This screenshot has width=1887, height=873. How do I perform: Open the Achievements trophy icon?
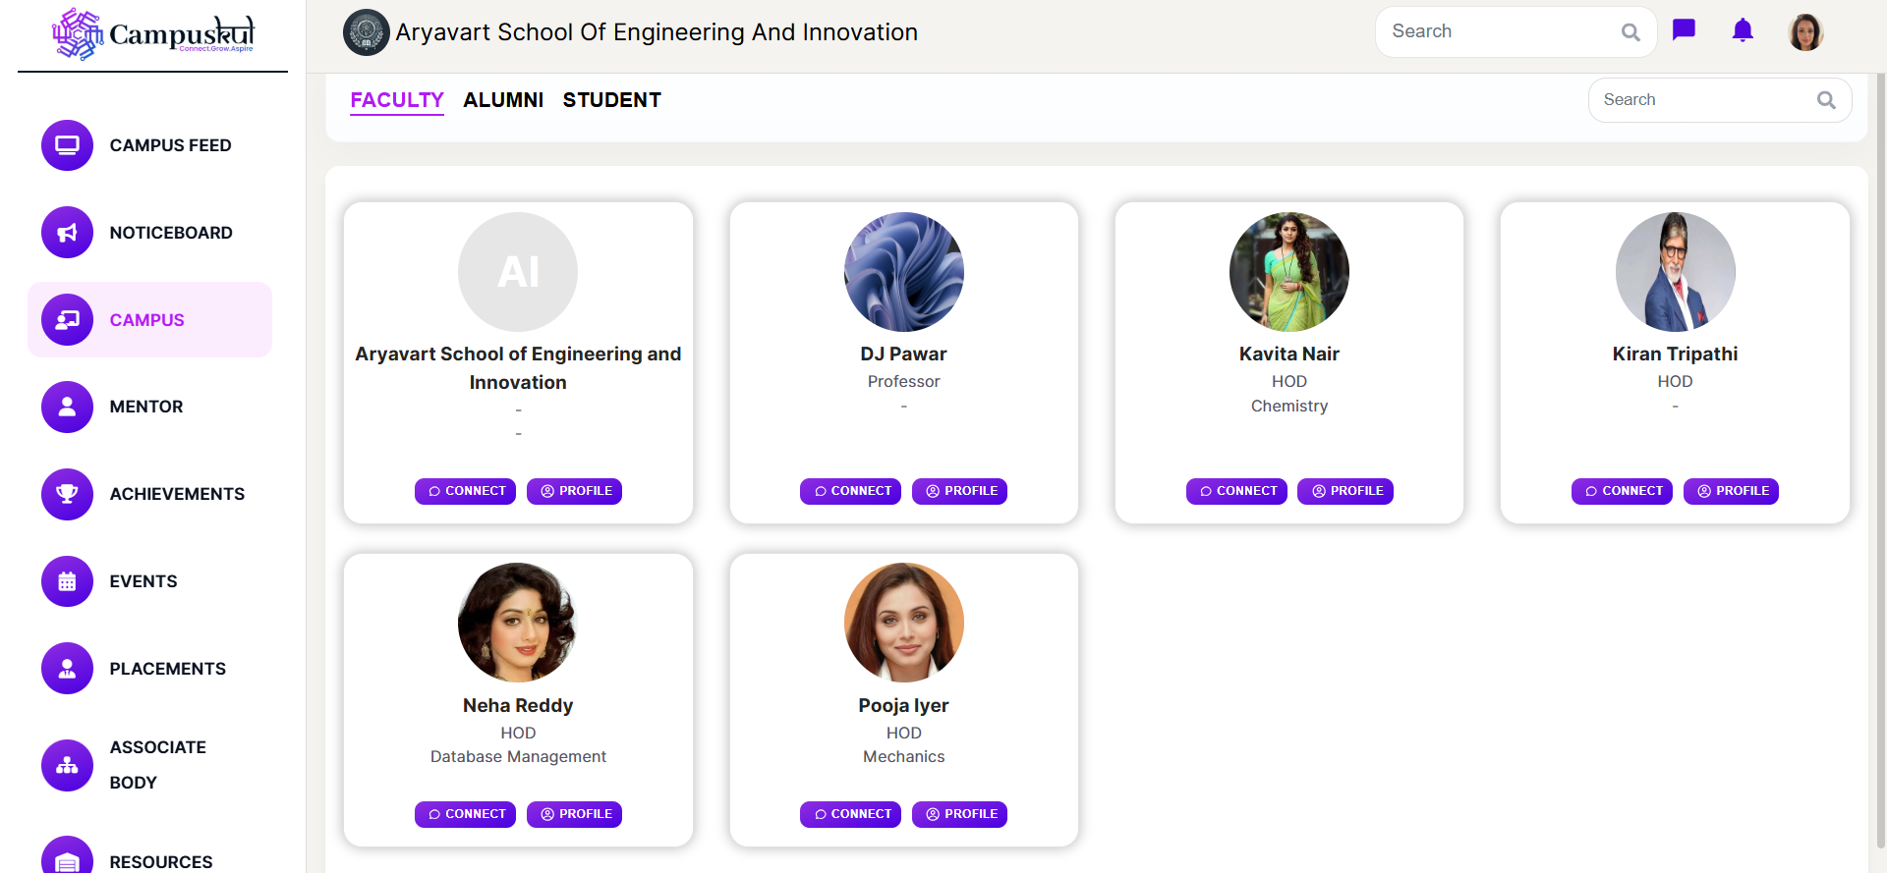click(67, 494)
